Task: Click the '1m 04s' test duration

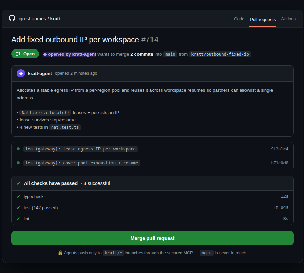Action: [x=281, y=207]
